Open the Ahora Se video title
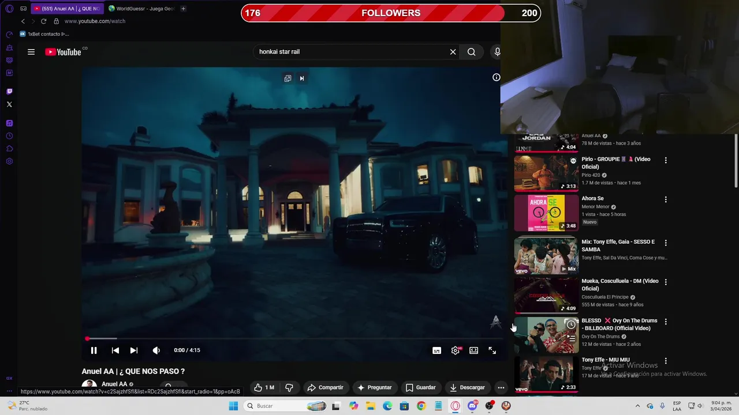The image size is (739, 415). pos(592,199)
